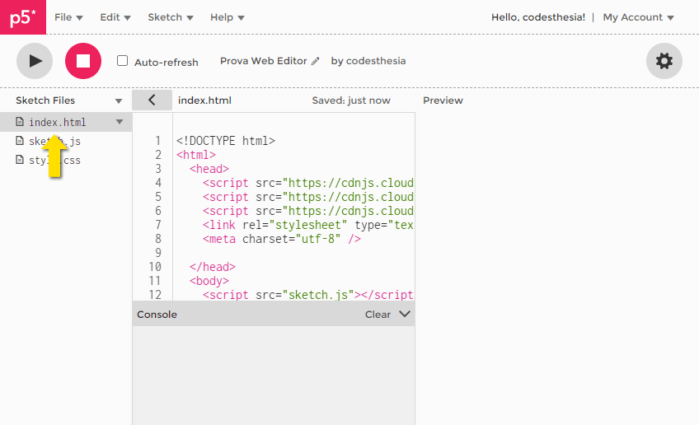Screen dimensions: 699x425
Task: Select index.html in the file list
Action: 66,122
